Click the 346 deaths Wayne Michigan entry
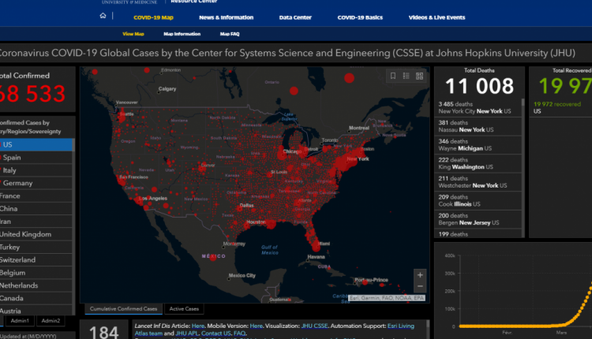This screenshot has width=592, height=339. 478,145
